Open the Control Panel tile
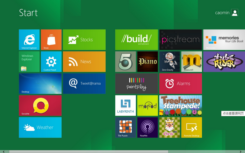Screen dimensions: 245x153 pos(51,62)
